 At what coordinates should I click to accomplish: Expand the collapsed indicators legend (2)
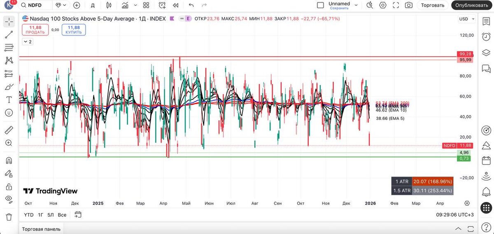click(x=28, y=42)
